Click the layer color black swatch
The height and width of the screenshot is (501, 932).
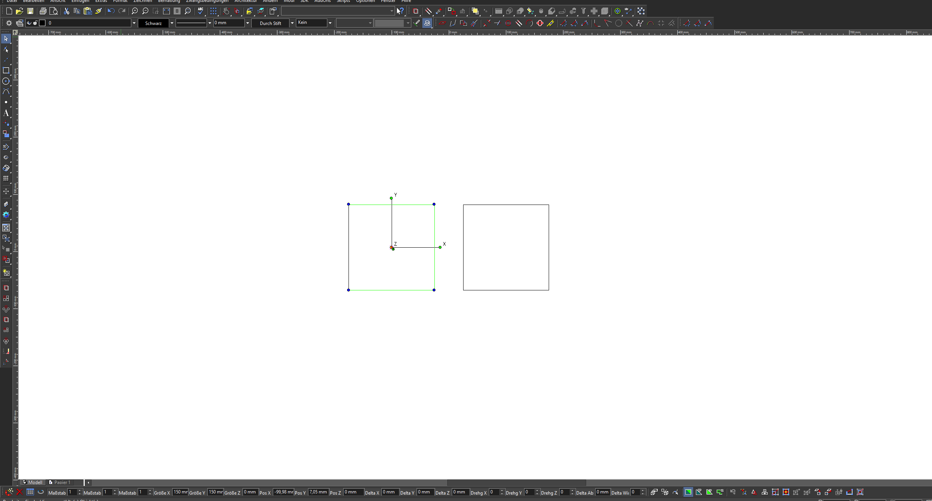42,23
